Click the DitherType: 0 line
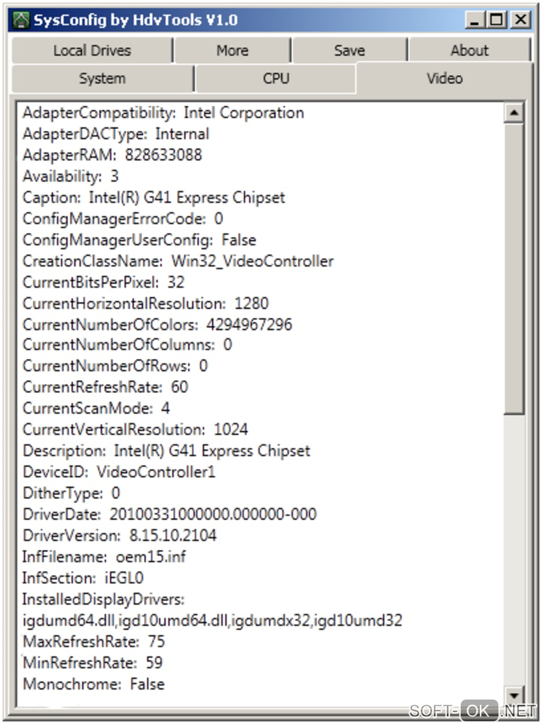Viewport: 542px width, 724px height. (71, 493)
